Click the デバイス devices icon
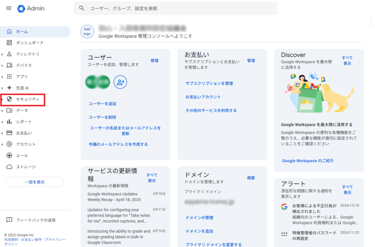This screenshot has width=375, height=247. point(9,65)
